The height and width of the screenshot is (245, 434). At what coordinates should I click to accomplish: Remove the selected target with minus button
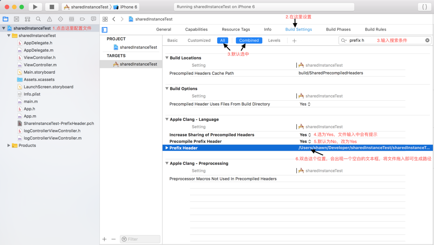pos(113,239)
